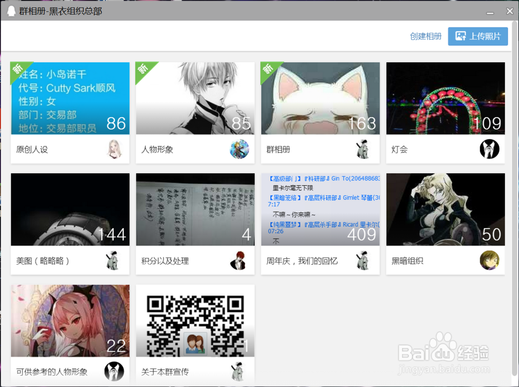Click the 创建相册 link
519x387 pixels.
coord(426,36)
